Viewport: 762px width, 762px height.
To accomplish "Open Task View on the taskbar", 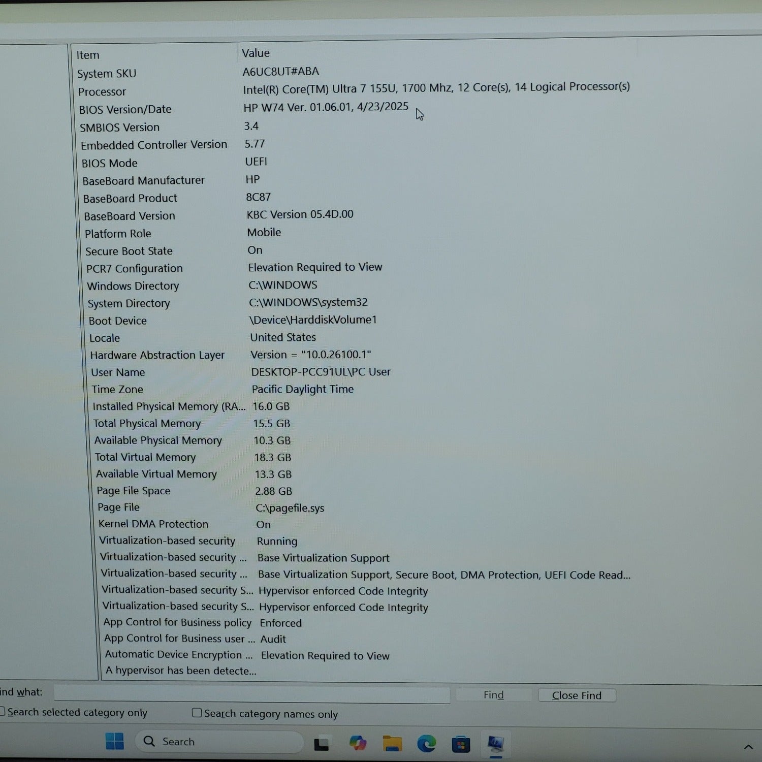I will point(322,744).
